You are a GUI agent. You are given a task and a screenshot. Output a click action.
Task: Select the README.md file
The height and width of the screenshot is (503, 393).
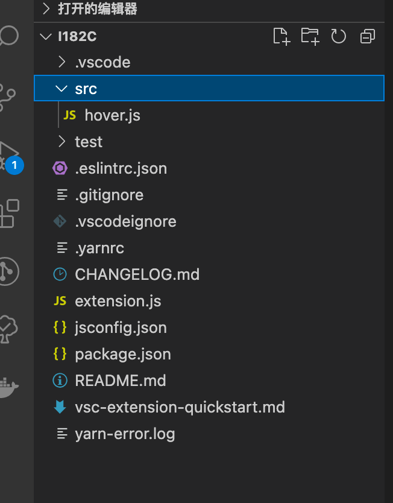(x=209, y=381)
